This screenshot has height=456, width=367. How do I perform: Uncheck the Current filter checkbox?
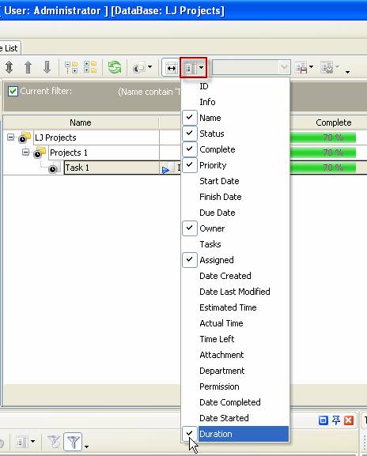[x=13, y=92]
